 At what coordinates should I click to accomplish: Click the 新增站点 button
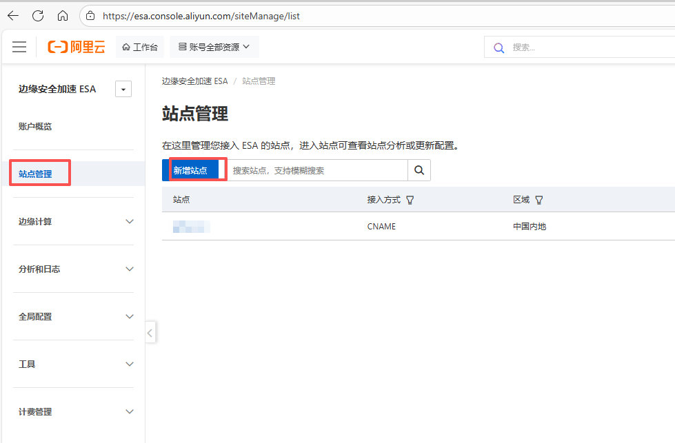pos(190,170)
